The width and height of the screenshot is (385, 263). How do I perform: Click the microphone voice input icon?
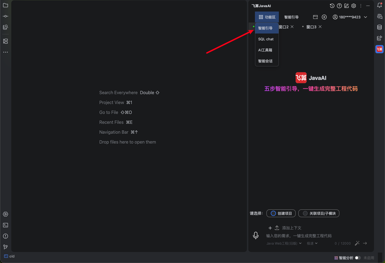(256, 236)
